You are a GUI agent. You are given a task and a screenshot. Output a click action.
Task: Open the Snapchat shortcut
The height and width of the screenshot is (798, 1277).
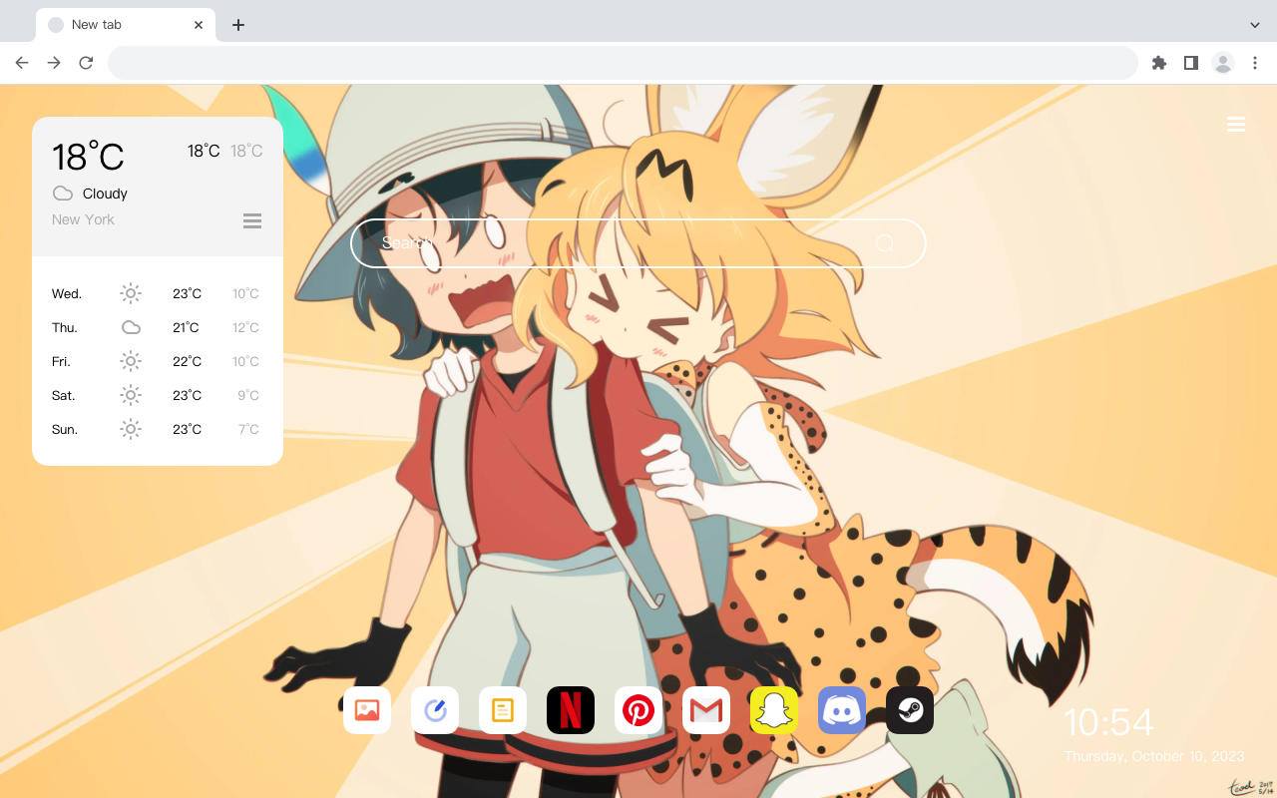coord(774,710)
